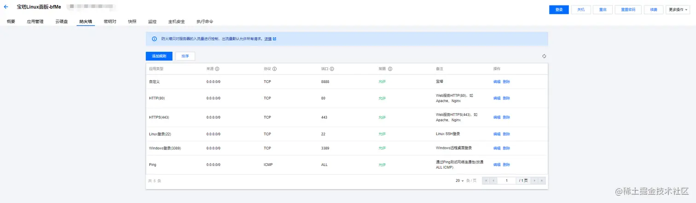696x203 pixels.
Task: Click the 续费 button
Action: [653, 10]
